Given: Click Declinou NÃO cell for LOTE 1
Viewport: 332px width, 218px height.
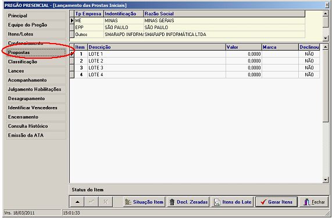Looking at the screenshot, I should (x=309, y=54).
